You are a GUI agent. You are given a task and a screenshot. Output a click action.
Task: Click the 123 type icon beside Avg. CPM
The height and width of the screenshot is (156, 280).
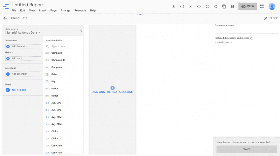click(x=47, y=117)
